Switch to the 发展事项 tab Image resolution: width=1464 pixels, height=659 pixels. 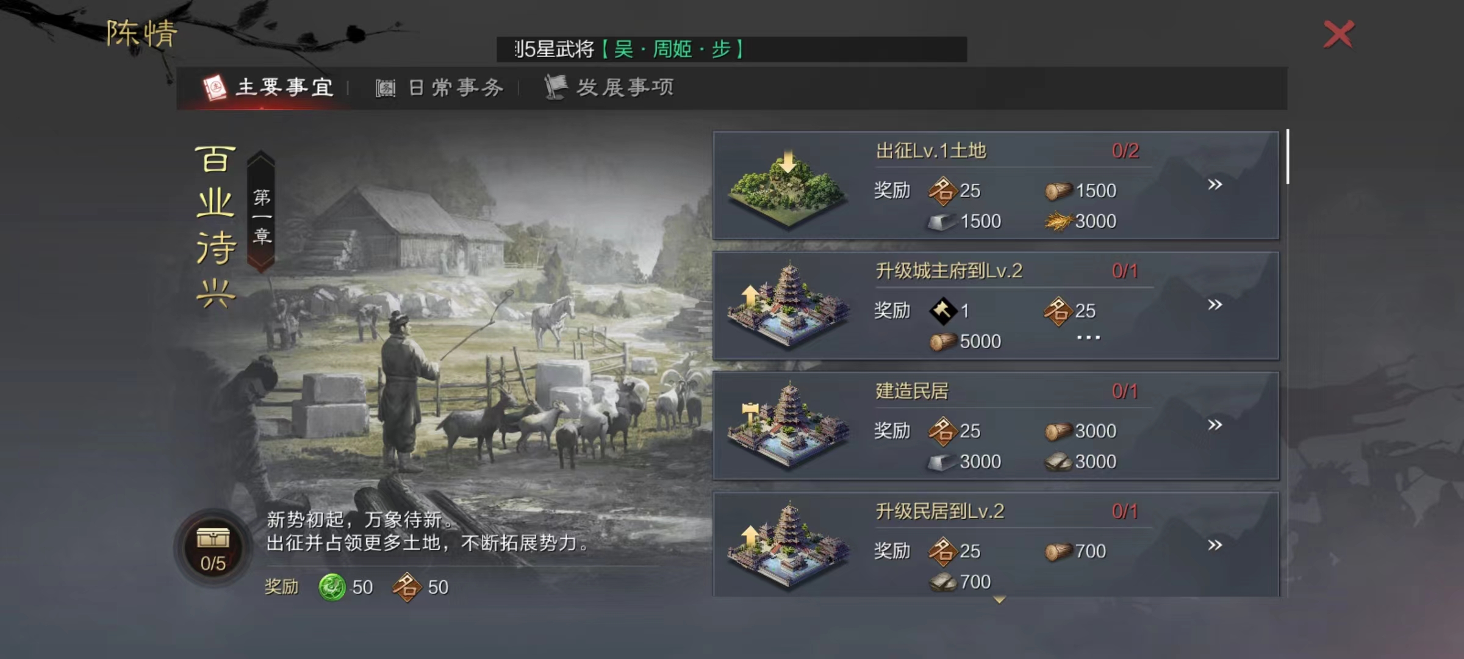(609, 87)
